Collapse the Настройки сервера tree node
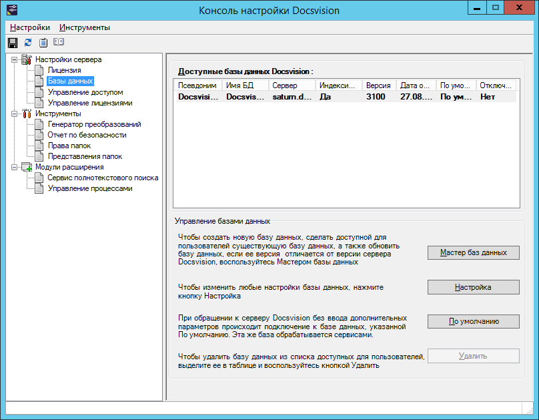539x420 pixels. (15, 60)
